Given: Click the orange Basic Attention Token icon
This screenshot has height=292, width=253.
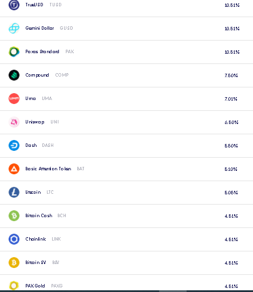Looking at the screenshot, I should (x=14, y=169).
